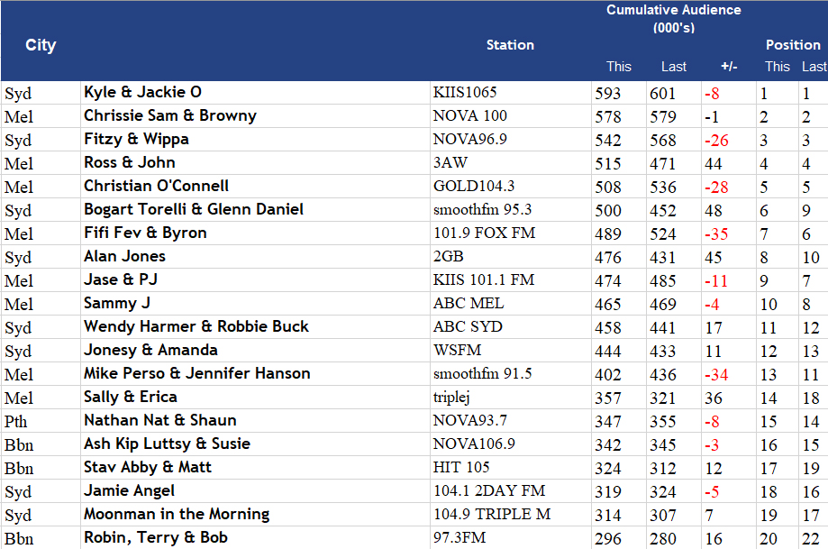The image size is (828, 549).
Task: Click the "Ross & John" show name
Action: [130, 162]
